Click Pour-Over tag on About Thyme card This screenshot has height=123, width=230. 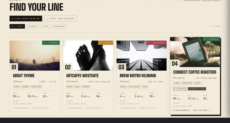pos(36,86)
